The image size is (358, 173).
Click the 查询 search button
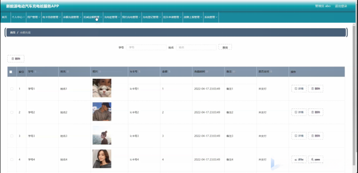[x=225, y=47]
